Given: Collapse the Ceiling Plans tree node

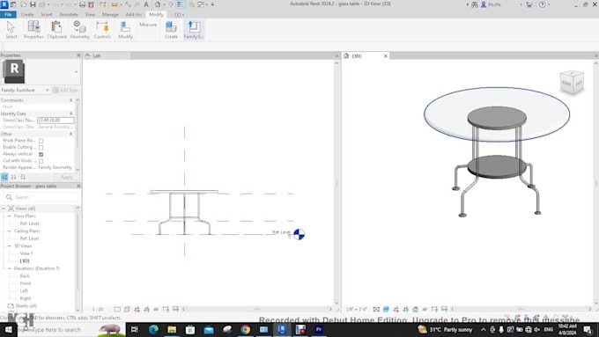Looking at the screenshot, I should tap(10, 231).
